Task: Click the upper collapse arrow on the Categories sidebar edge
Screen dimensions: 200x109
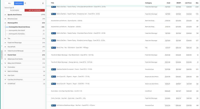Action: coord(2,46)
